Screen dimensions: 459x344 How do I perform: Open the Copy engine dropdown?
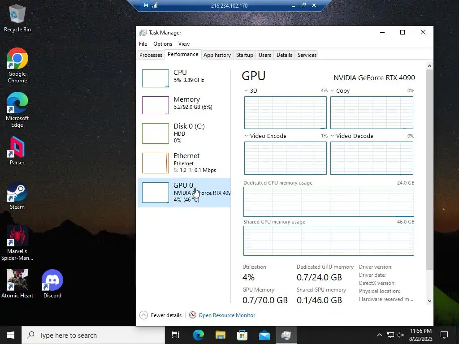333,90
